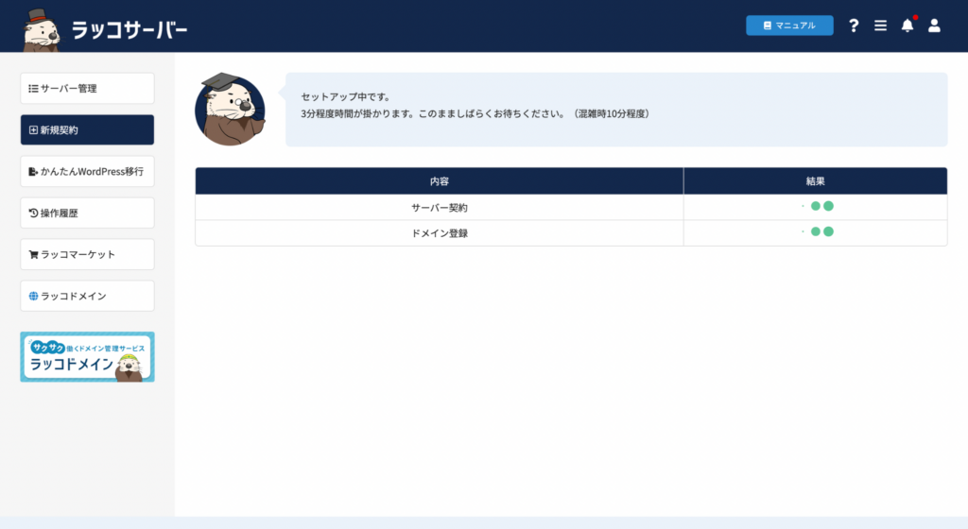The width and height of the screenshot is (968, 529).
Task: Click the サーバー契約 row label
Action: tap(439, 207)
